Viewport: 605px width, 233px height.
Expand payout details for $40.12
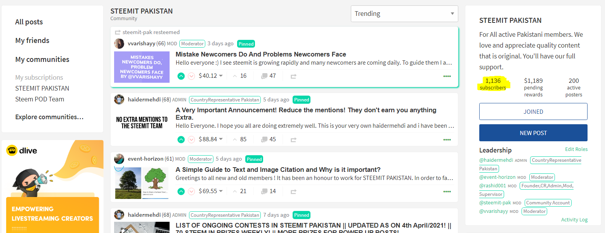211,76
